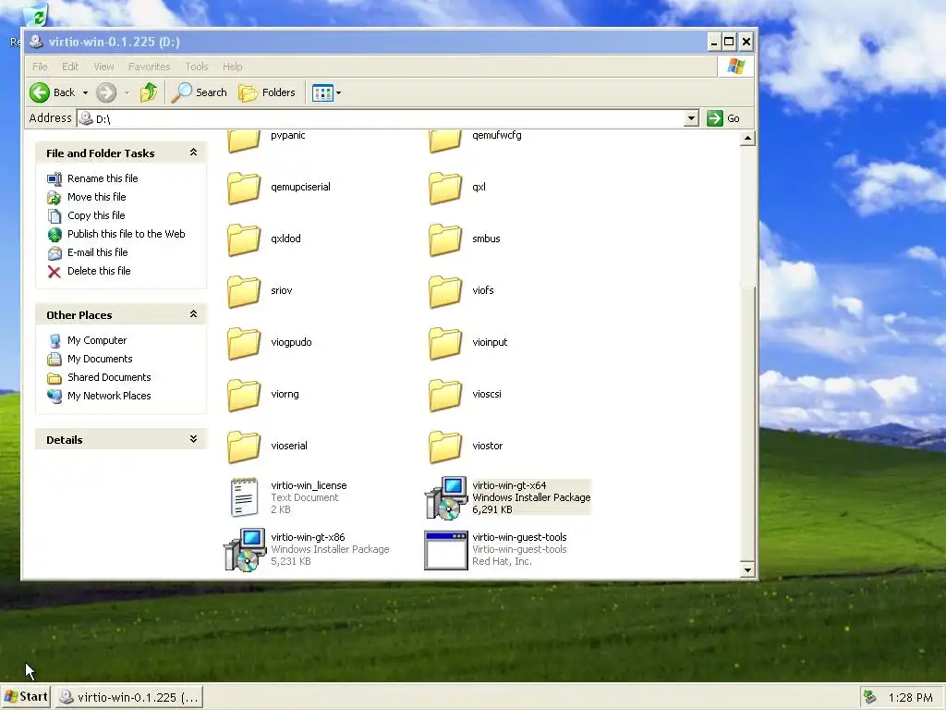This screenshot has width=946, height=710.
Task: Click the vertical scrollbar thumb
Action: pyautogui.click(x=747, y=424)
